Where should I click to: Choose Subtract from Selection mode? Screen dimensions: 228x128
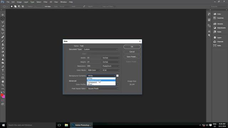tap(19, 6)
